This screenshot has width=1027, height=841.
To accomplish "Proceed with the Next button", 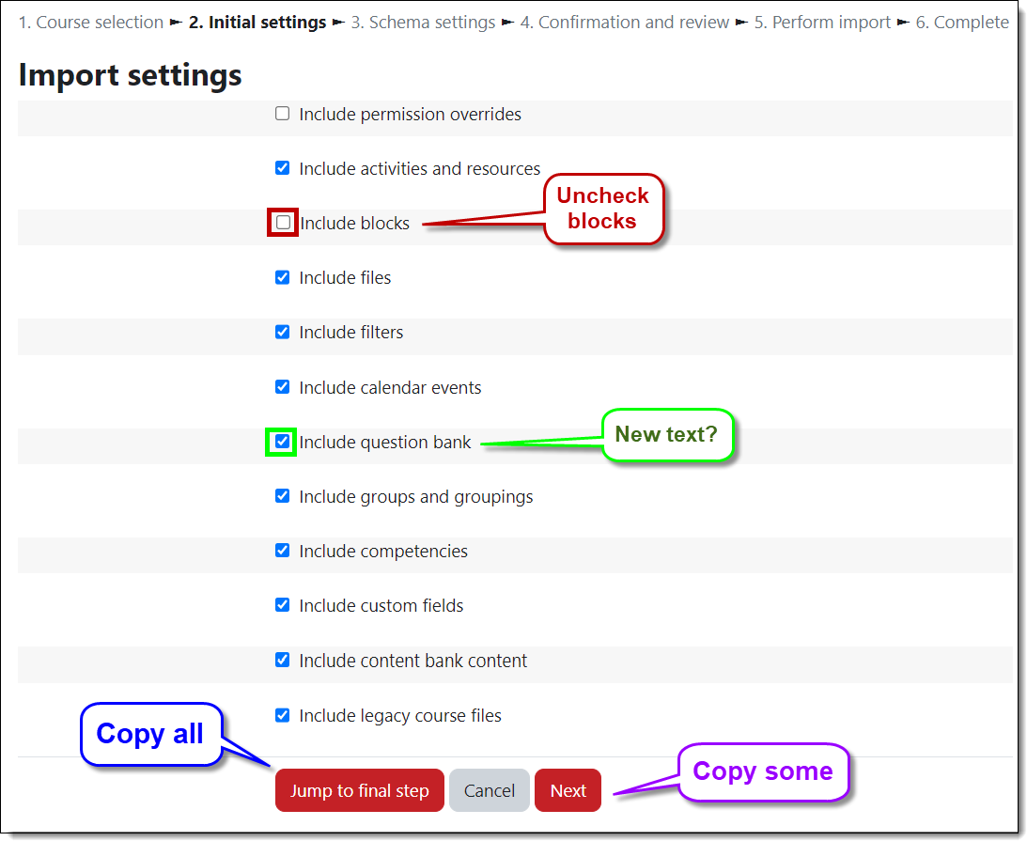I will [568, 790].
